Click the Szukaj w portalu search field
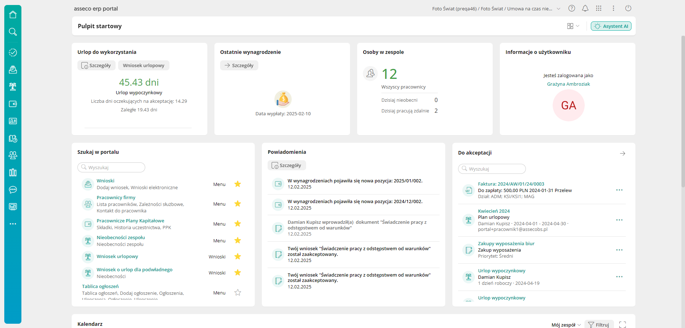Image resolution: width=685 pixels, height=328 pixels. point(111,167)
